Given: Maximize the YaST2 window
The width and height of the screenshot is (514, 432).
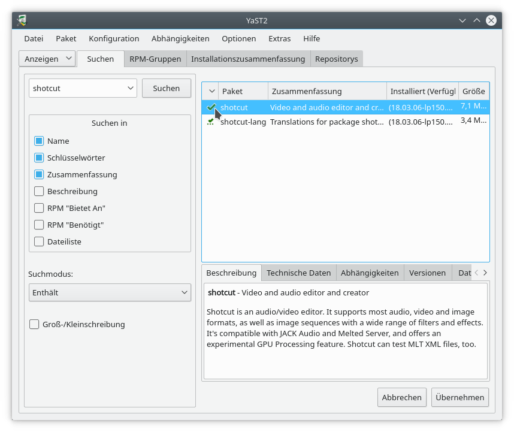Looking at the screenshot, I should (477, 20).
